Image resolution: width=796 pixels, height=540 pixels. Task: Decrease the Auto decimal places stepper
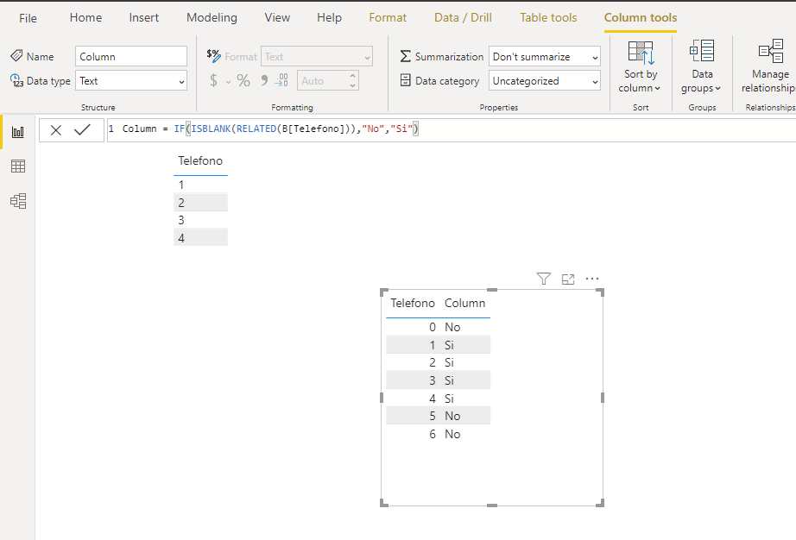(352, 85)
